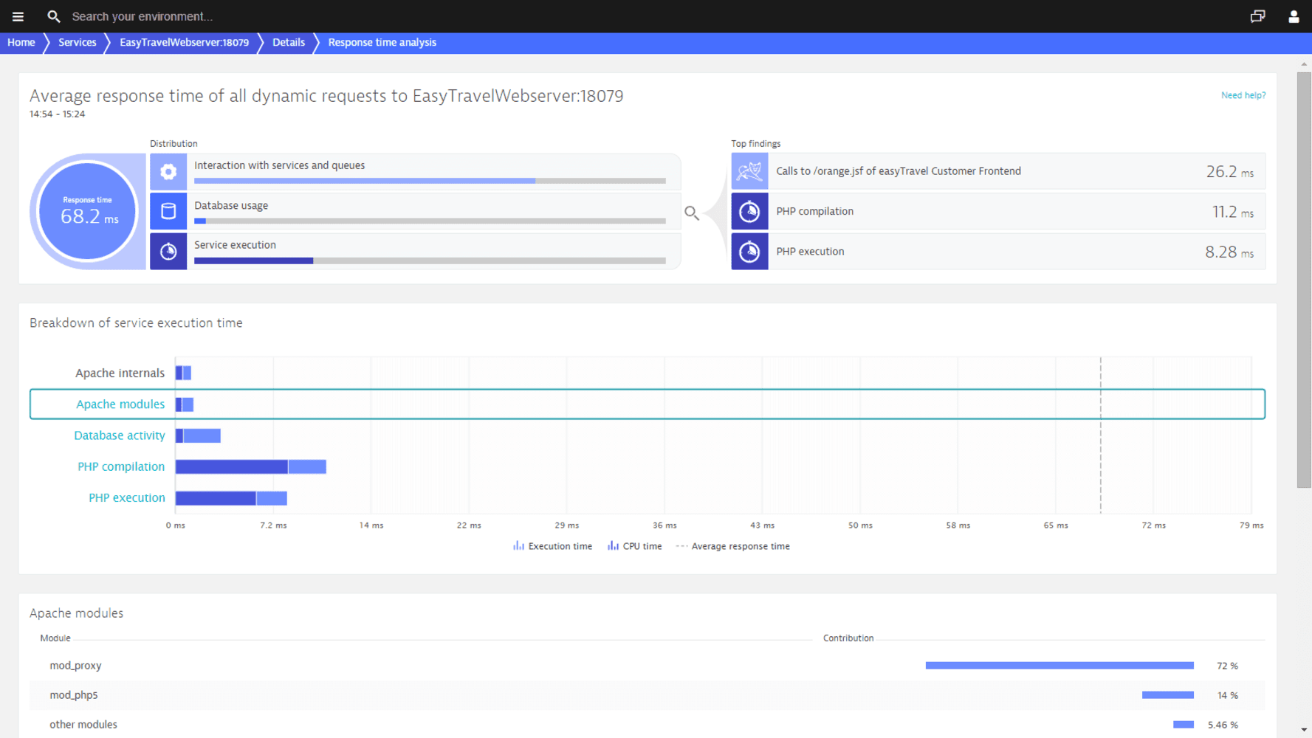Click the Module column header
1312x738 pixels.
point(55,638)
